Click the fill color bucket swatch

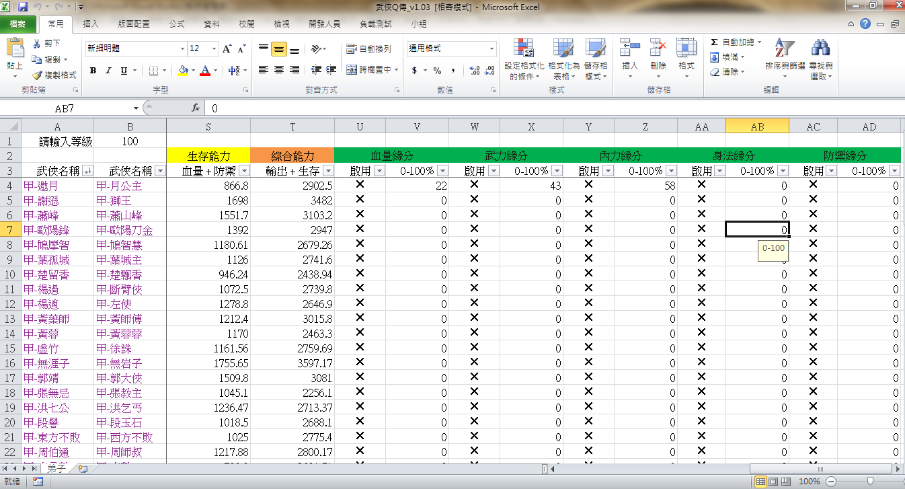[184, 71]
